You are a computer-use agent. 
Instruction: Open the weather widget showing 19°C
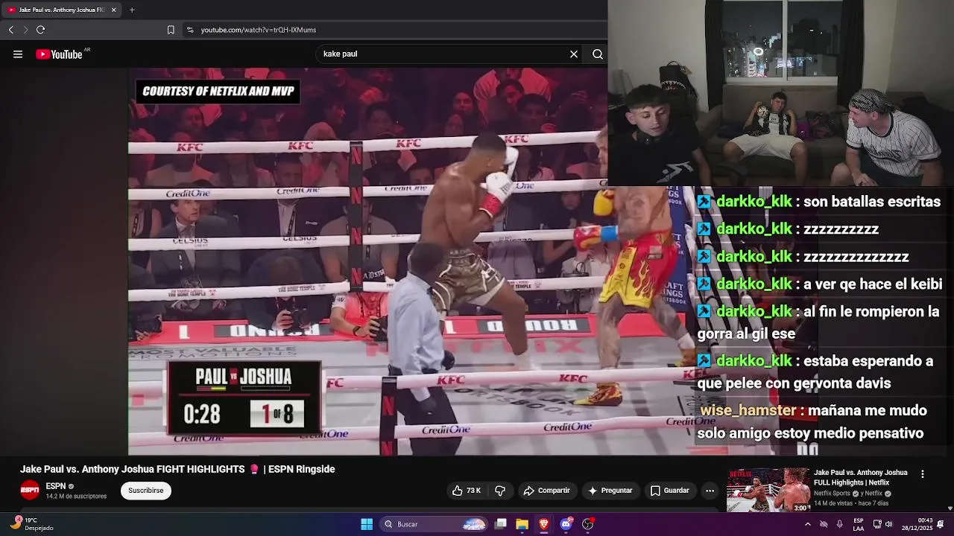pyautogui.click(x=31, y=524)
